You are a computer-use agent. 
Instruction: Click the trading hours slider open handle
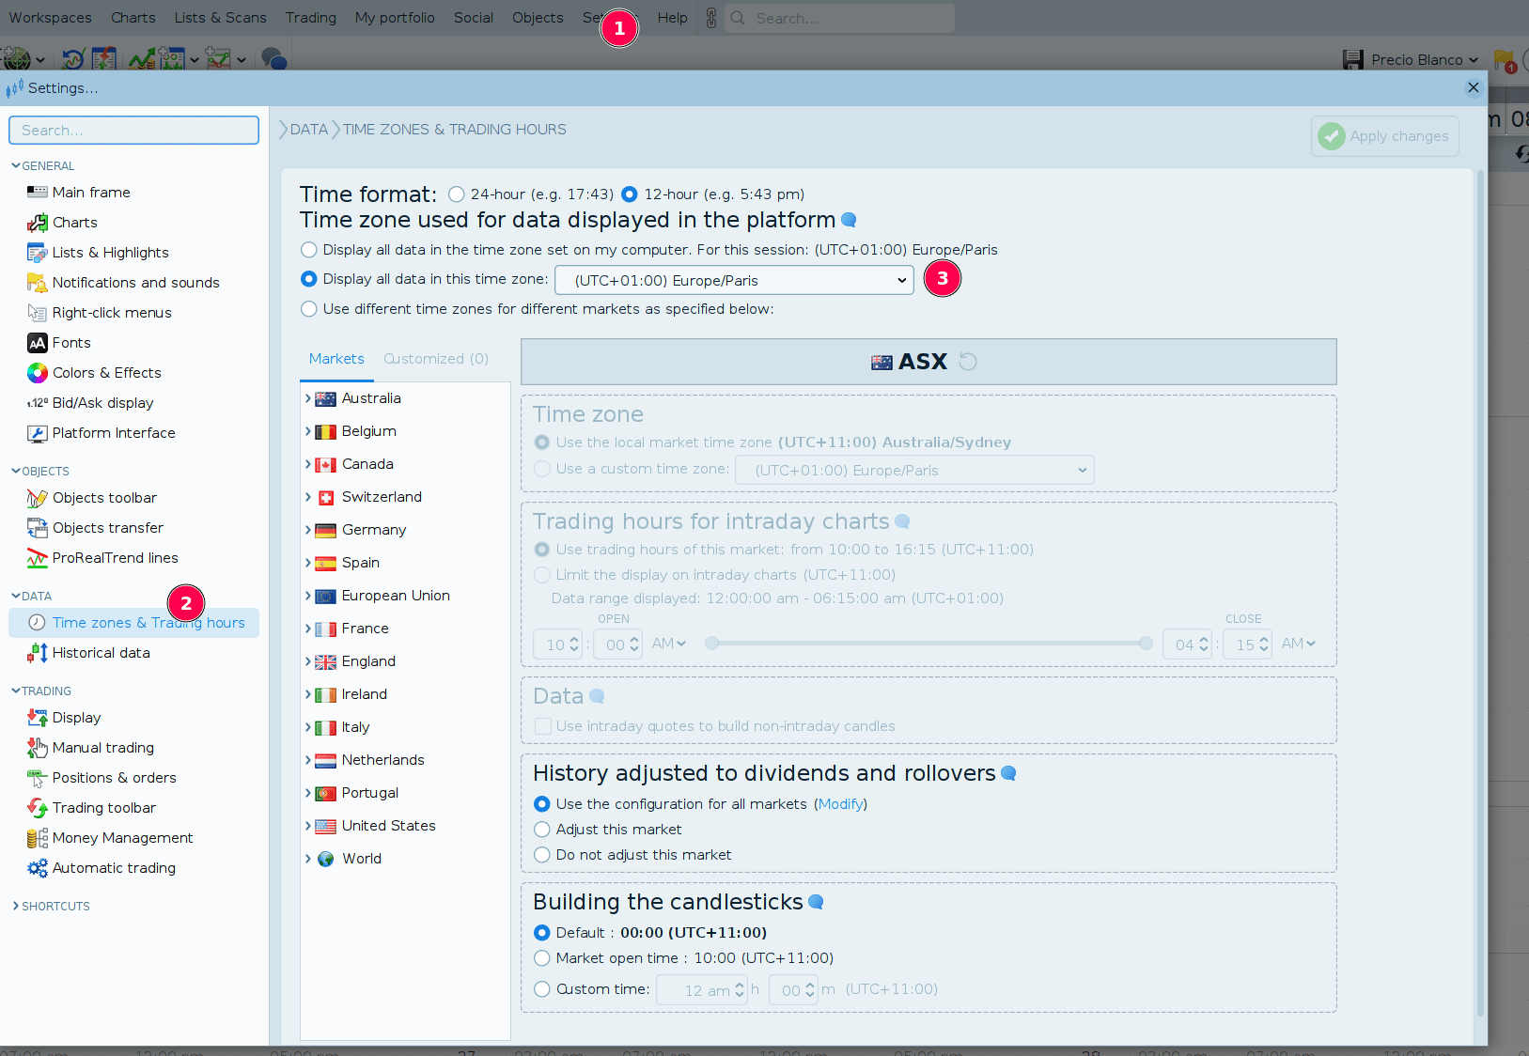[x=712, y=644]
